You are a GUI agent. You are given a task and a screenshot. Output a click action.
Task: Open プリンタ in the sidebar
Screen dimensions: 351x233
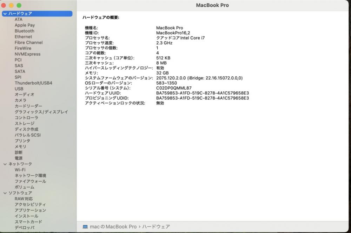pos(22,141)
